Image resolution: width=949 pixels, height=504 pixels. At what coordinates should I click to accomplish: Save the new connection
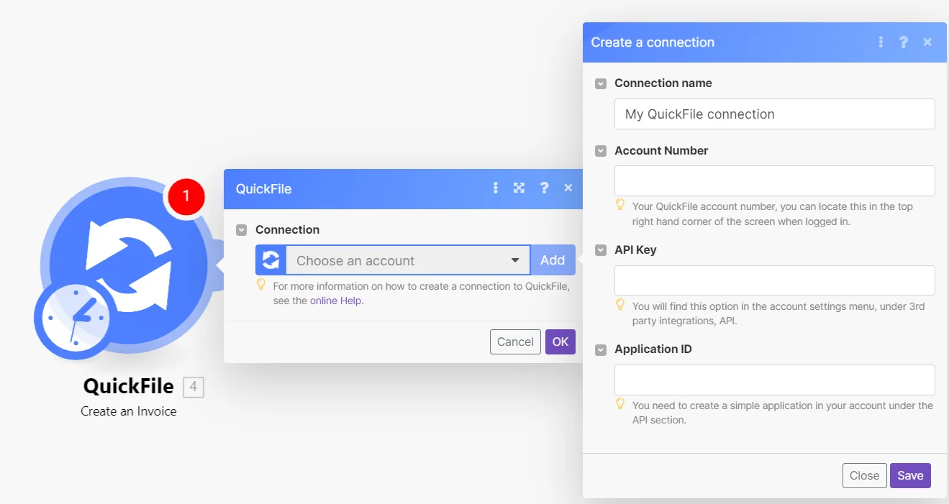click(x=910, y=475)
